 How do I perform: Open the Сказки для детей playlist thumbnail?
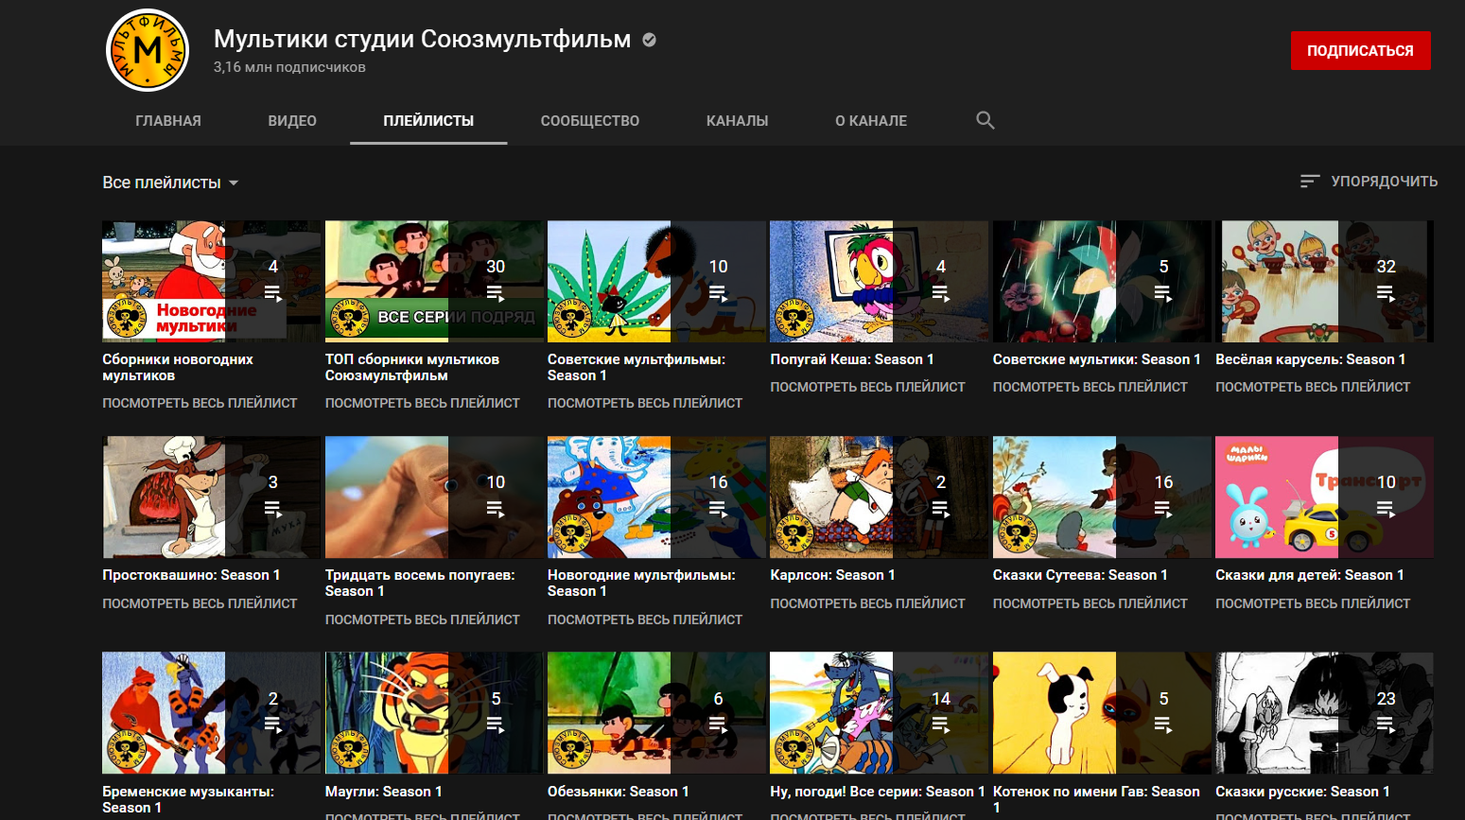point(1323,497)
